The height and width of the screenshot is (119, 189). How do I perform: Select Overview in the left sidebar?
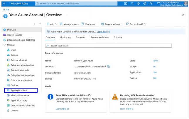[22, 30]
